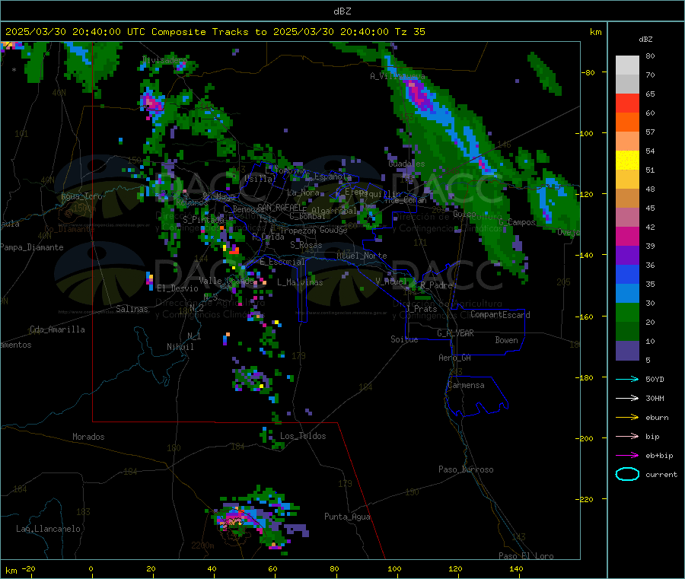Click the Carmensa label
Screen dimensions: 685x579
tap(466, 385)
